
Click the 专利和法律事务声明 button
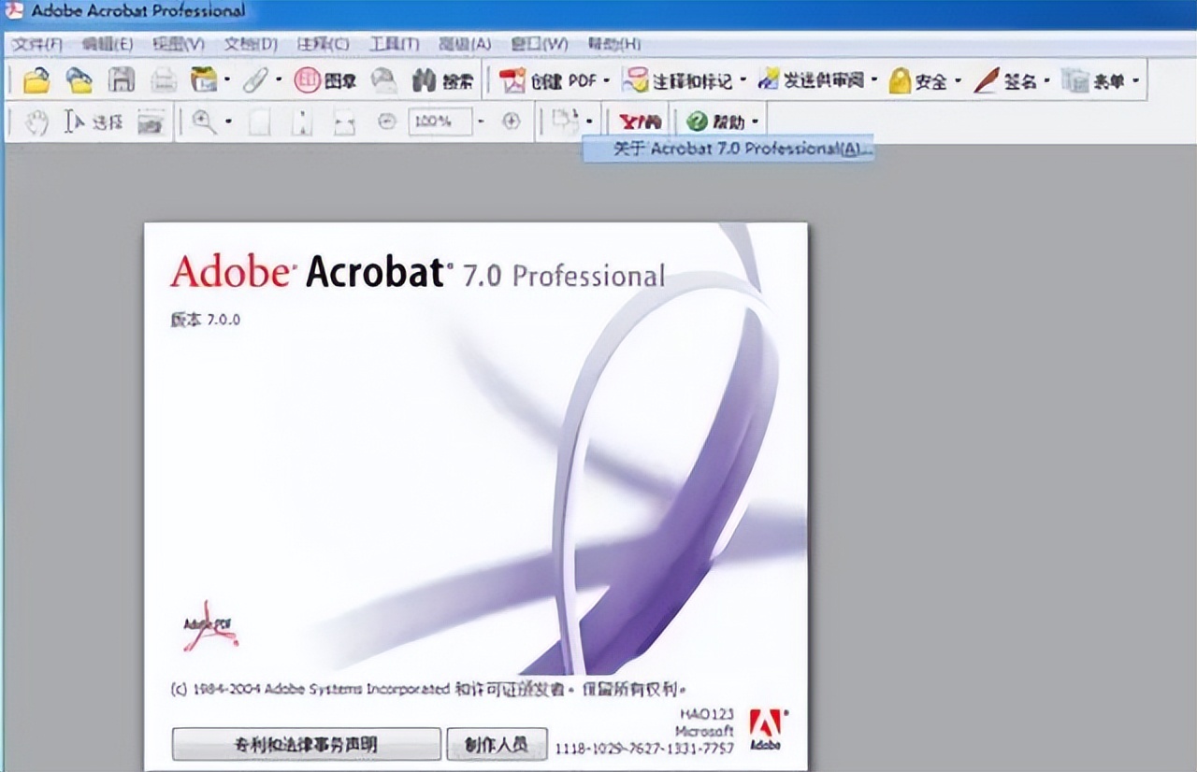coord(306,744)
